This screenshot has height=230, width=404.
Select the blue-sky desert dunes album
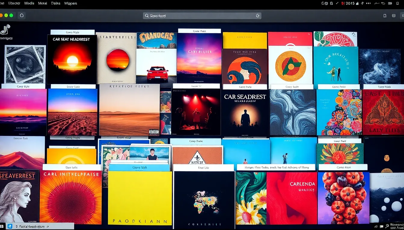click(x=72, y=112)
